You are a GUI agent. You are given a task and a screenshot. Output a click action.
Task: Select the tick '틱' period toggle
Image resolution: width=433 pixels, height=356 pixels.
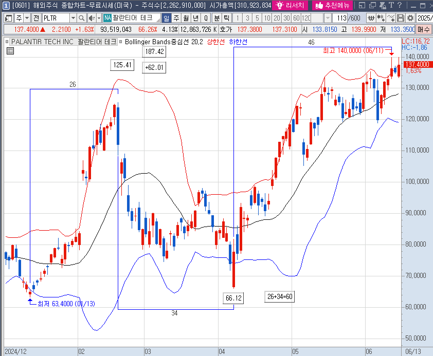click(x=227, y=18)
